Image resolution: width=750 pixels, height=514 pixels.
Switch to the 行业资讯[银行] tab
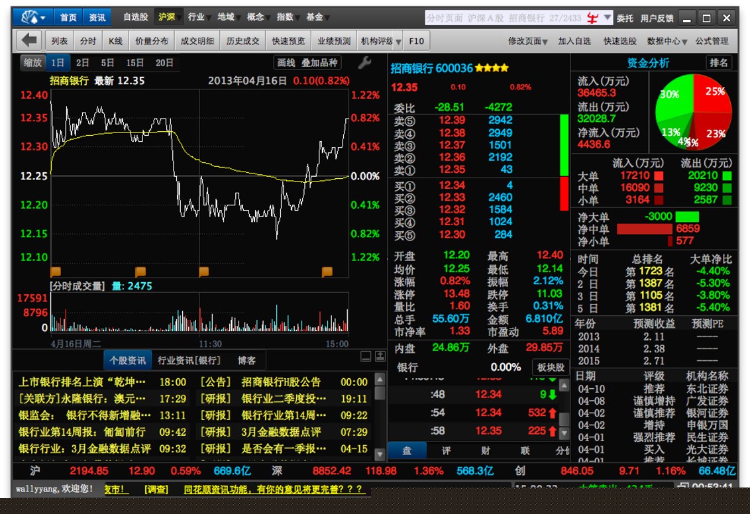(189, 360)
